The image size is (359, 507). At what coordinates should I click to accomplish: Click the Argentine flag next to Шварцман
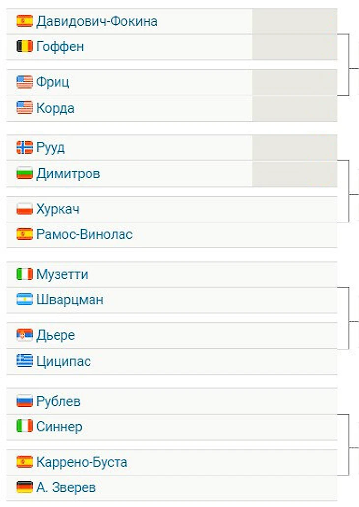[25, 300]
